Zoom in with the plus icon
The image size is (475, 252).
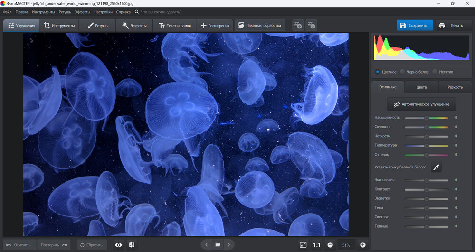click(363, 245)
